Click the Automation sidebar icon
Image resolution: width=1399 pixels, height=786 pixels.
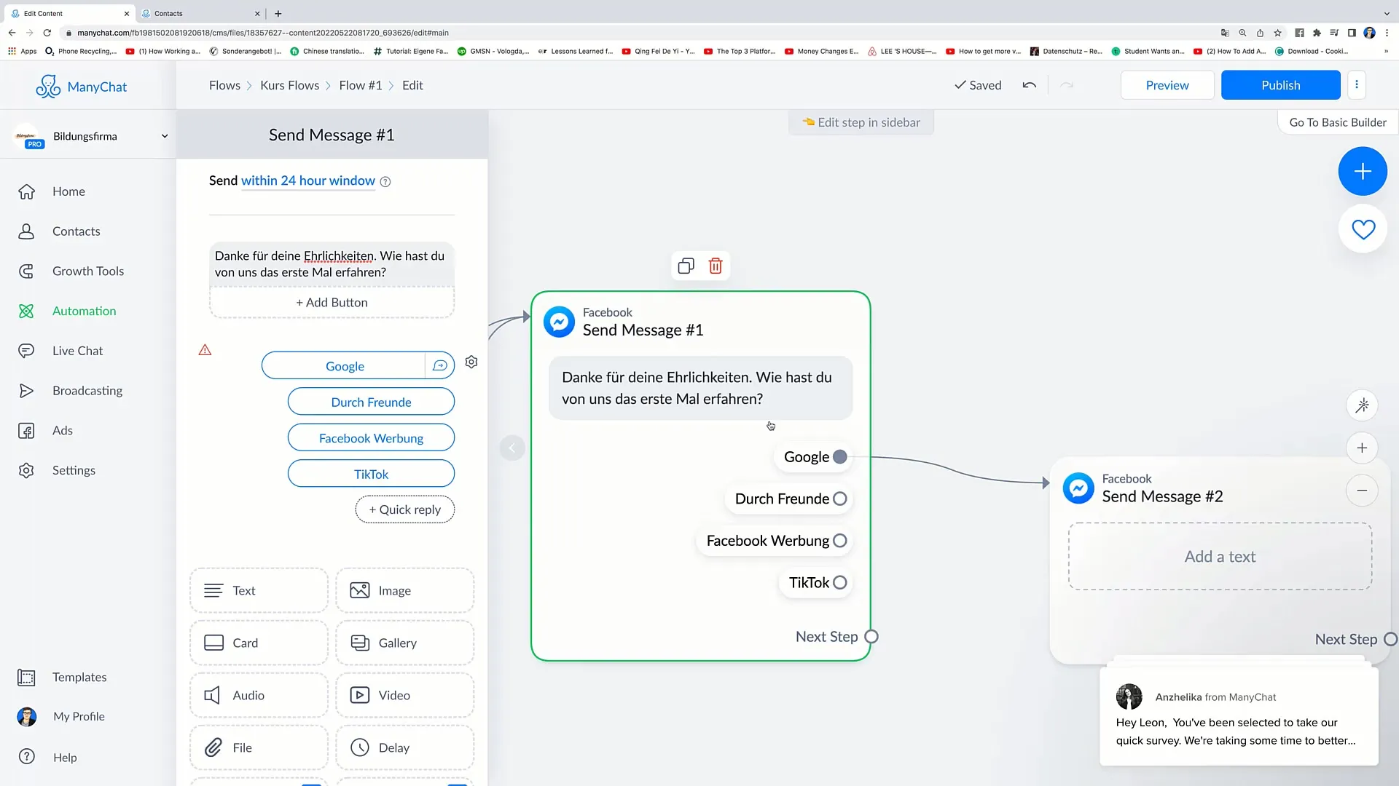tap(26, 310)
